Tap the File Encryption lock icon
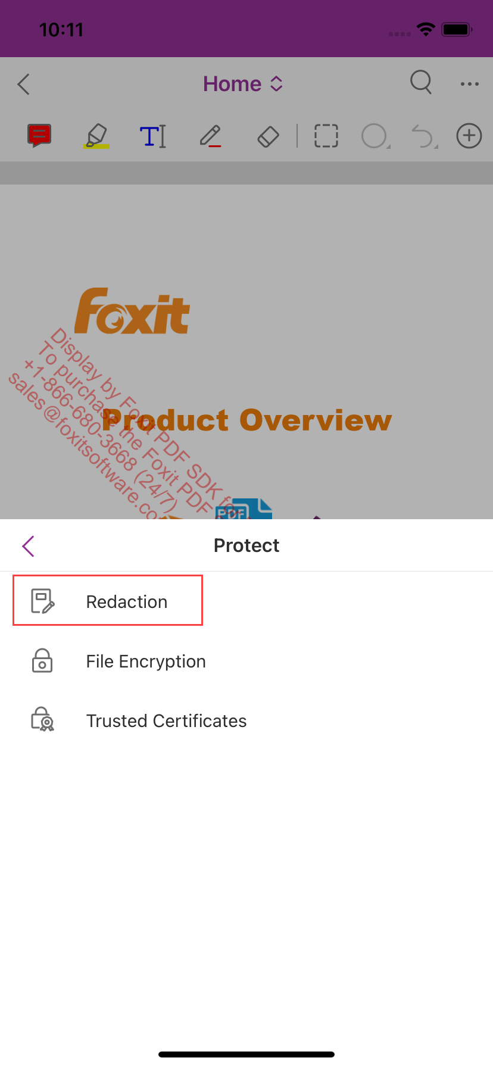The image size is (493, 1067). click(x=42, y=661)
